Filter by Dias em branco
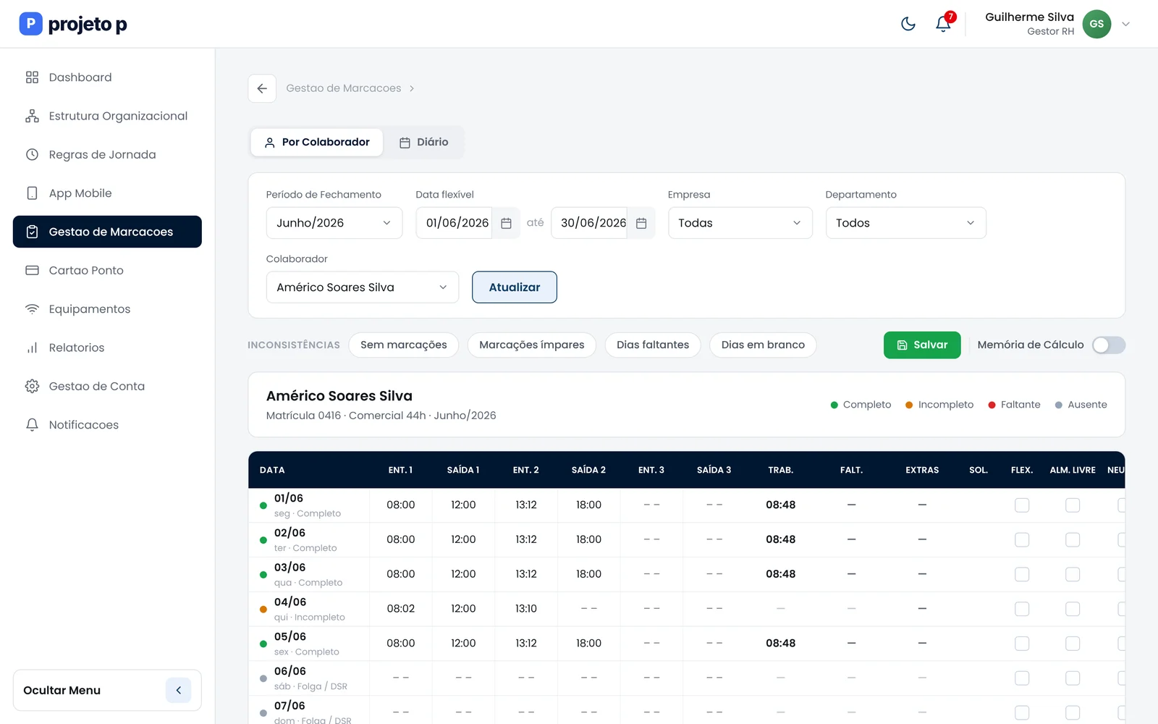This screenshot has width=1158, height=724. pos(763,345)
